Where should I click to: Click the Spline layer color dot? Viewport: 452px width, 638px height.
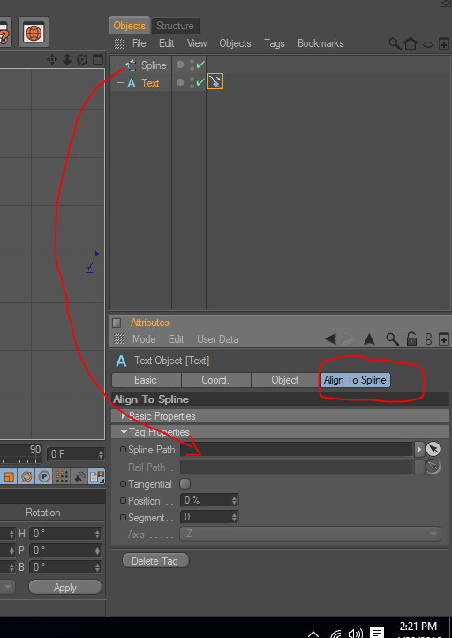180,65
